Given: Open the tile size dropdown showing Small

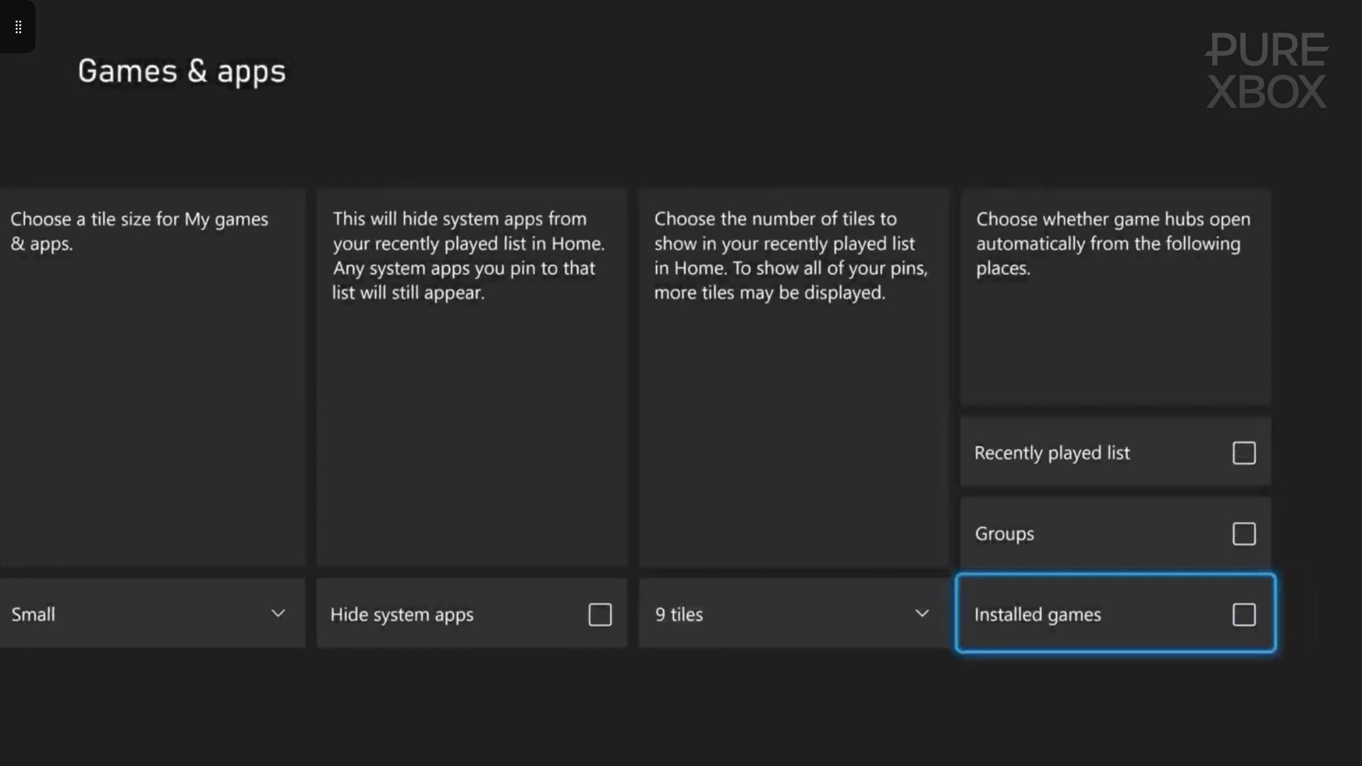Looking at the screenshot, I should (153, 614).
